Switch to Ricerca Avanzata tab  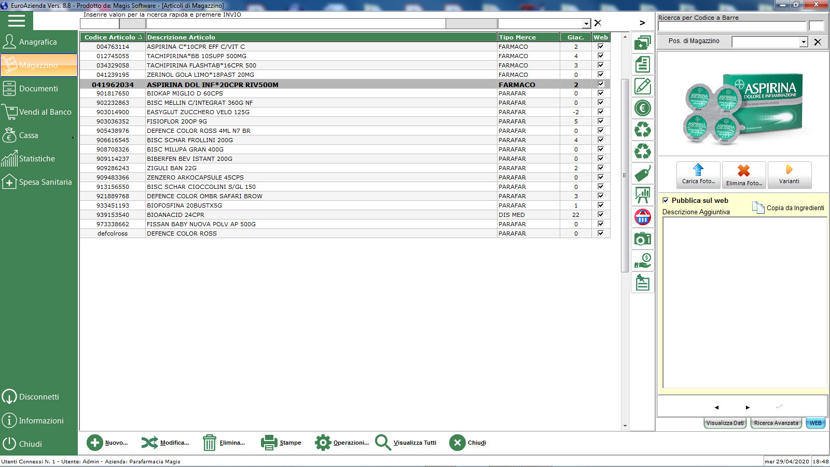(x=776, y=423)
